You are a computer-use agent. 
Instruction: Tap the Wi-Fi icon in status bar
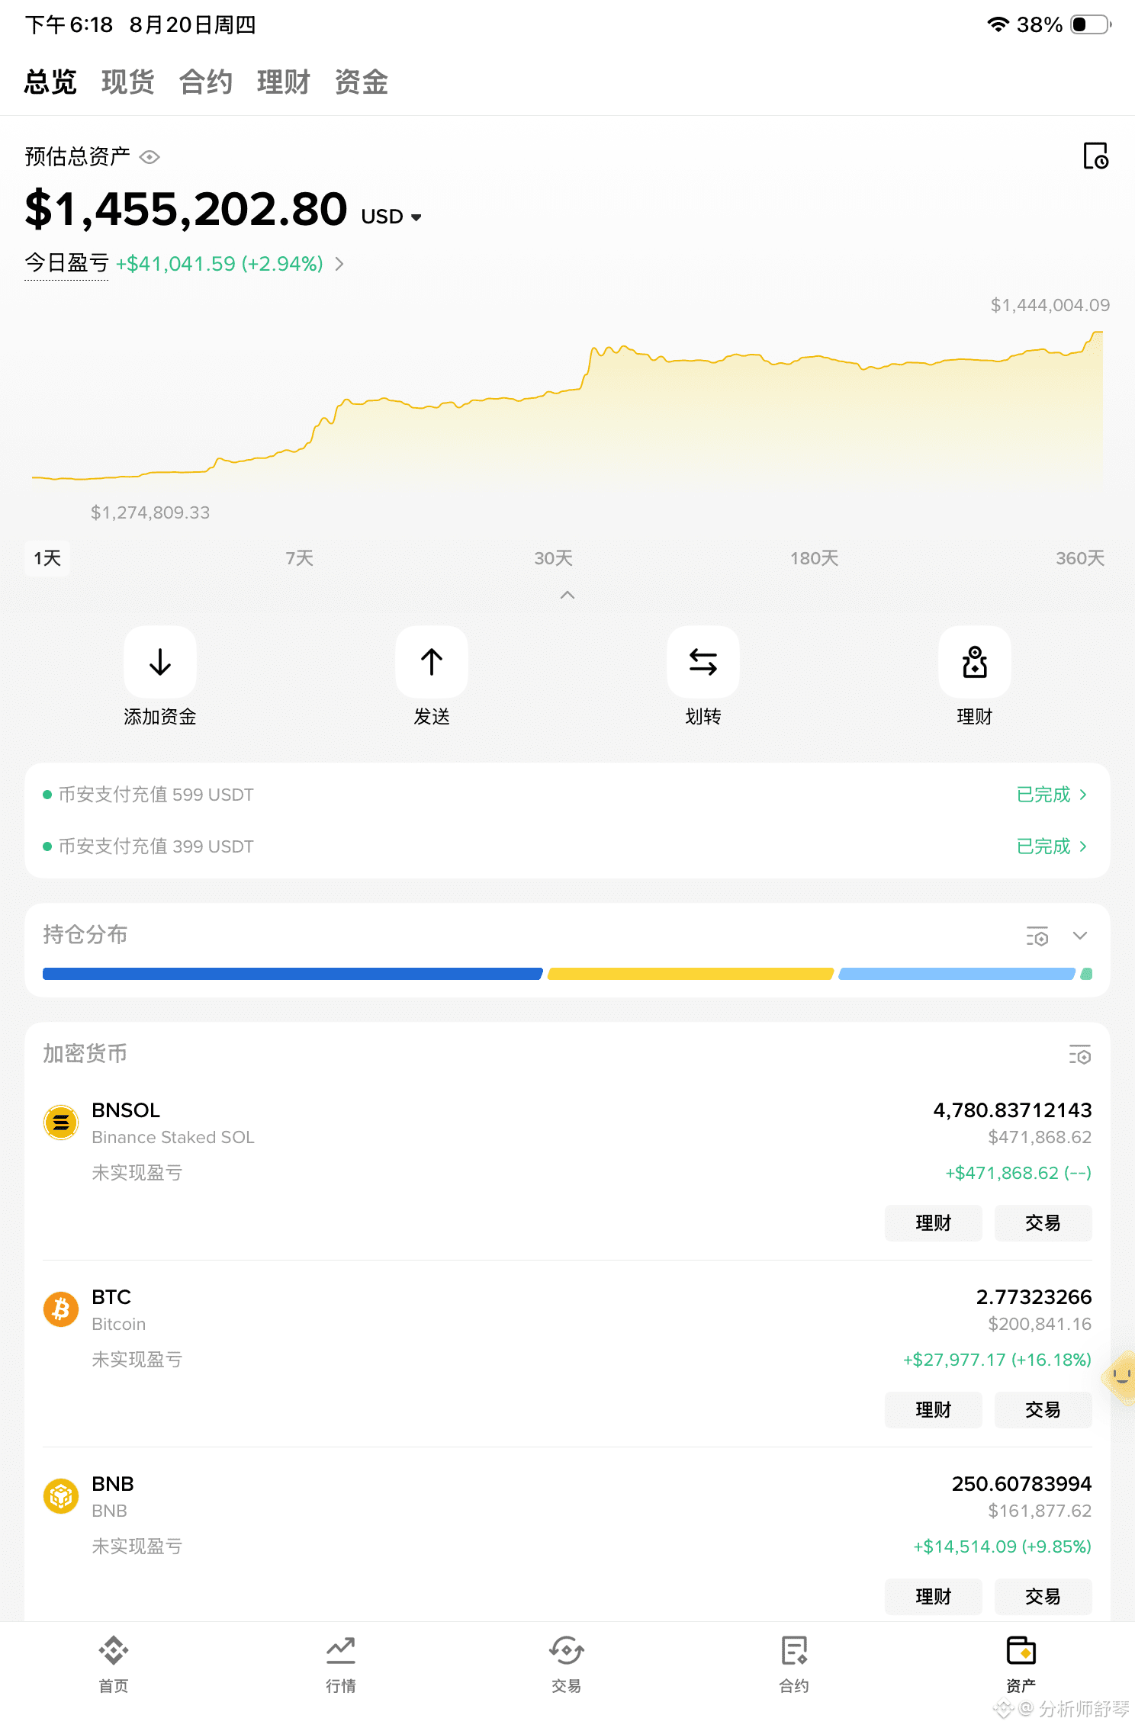[998, 24]
